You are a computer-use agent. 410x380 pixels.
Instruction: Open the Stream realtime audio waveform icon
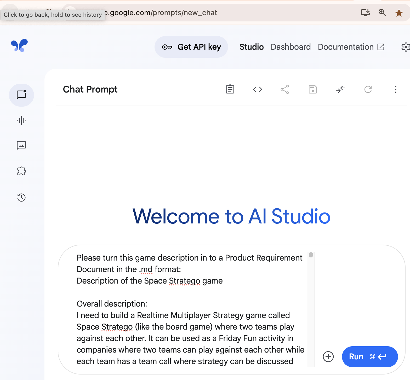(21, 120)
